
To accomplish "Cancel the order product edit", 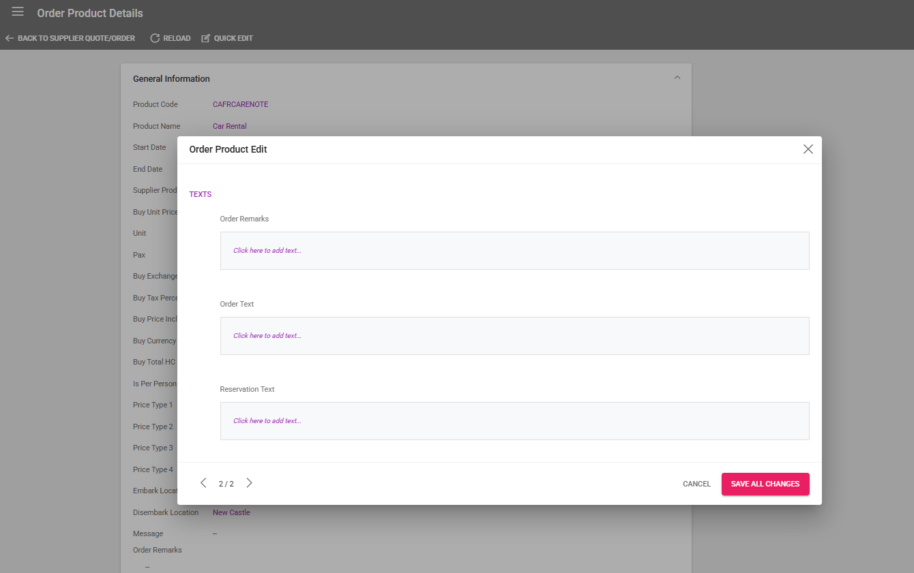I will click(x=696, y=484).
